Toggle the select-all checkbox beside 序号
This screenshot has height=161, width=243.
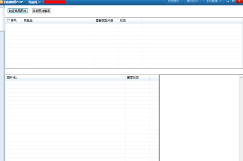[x=8, y=20]
